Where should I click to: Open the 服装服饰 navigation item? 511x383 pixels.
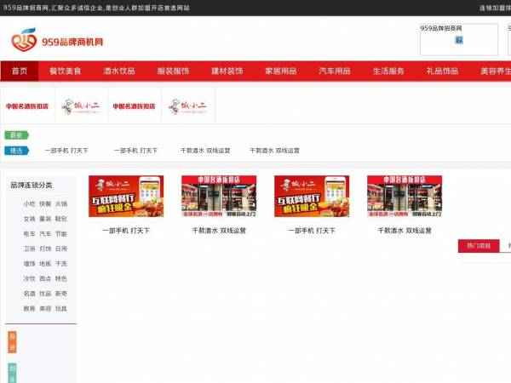(x=173, y=71)
